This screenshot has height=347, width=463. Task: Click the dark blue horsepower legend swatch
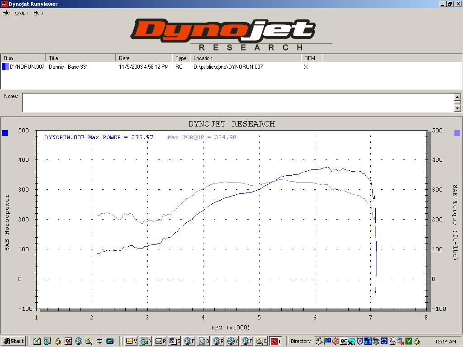5,133
